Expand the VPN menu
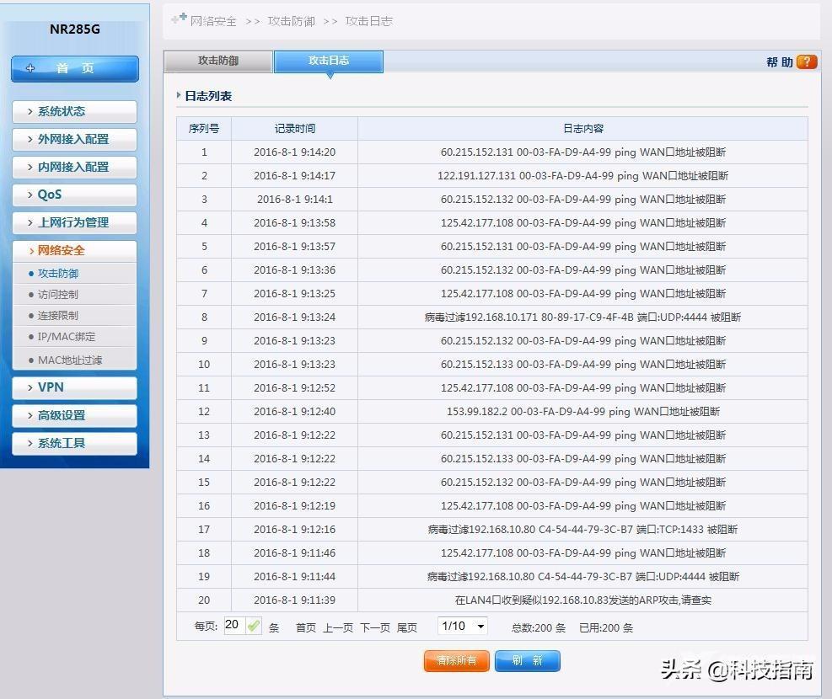This screenshot has height=699, width=832. point(74,387)
